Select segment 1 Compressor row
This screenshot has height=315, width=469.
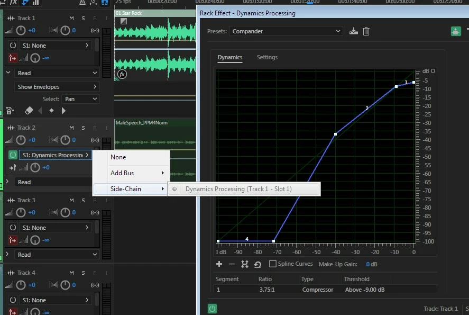[325, 290]
